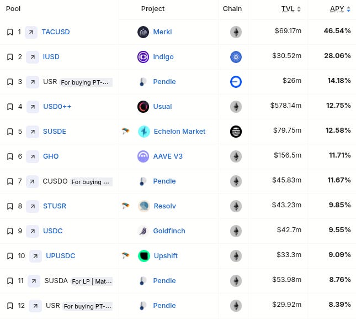Open the TACUSD pool link

click(x=56, y=32)
